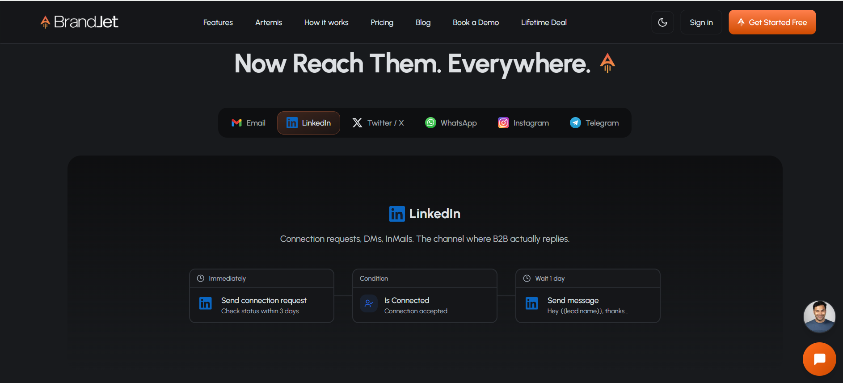Screen dimensions: 843x383
Task: Click the clock icon next to Wait 1 day
Action: [x=527, y=278]
